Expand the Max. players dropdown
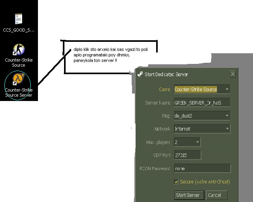The height and width of the screenshot is (202, 253). click(187, 142)
